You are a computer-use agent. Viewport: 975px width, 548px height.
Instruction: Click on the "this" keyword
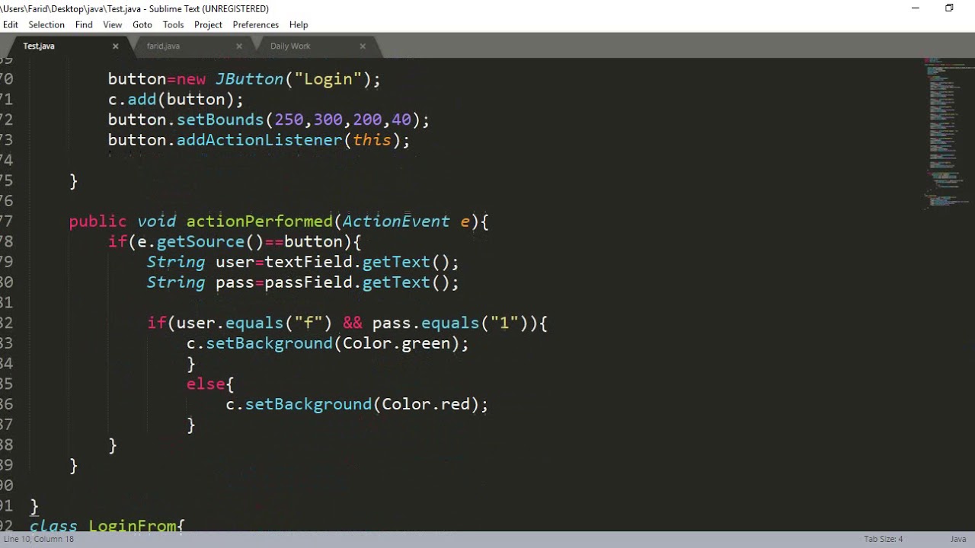[372, 140]
